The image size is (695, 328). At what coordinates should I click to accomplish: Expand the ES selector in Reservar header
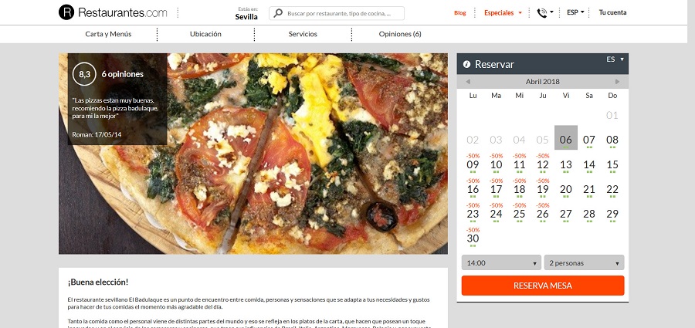615,59
